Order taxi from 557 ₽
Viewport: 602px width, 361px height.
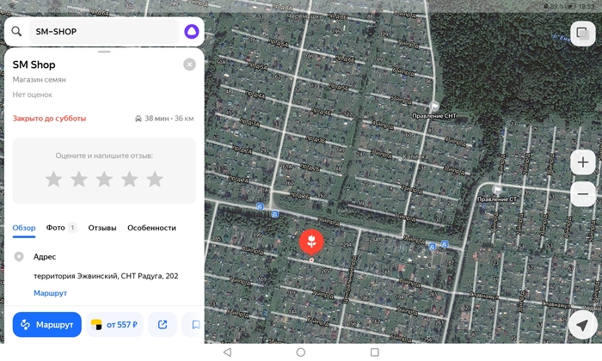pyautogui.click(x=114, y=325)
